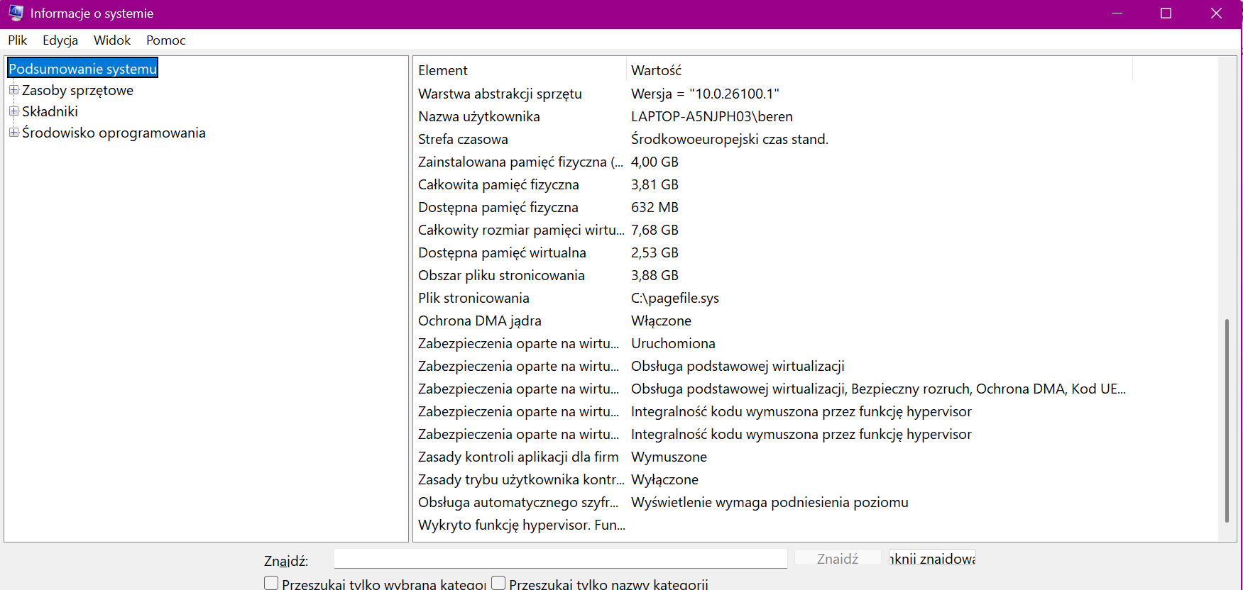1243x590 pixels.
Task: Open the Plik menu
Action: [18, 40]
